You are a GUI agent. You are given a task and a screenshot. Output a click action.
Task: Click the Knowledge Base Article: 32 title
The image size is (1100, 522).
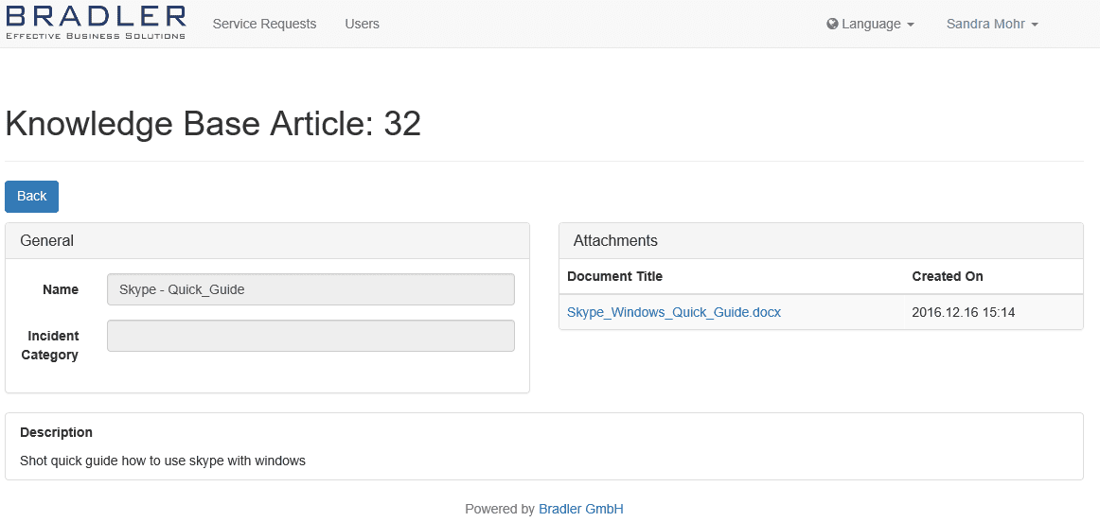pos(213,124)
